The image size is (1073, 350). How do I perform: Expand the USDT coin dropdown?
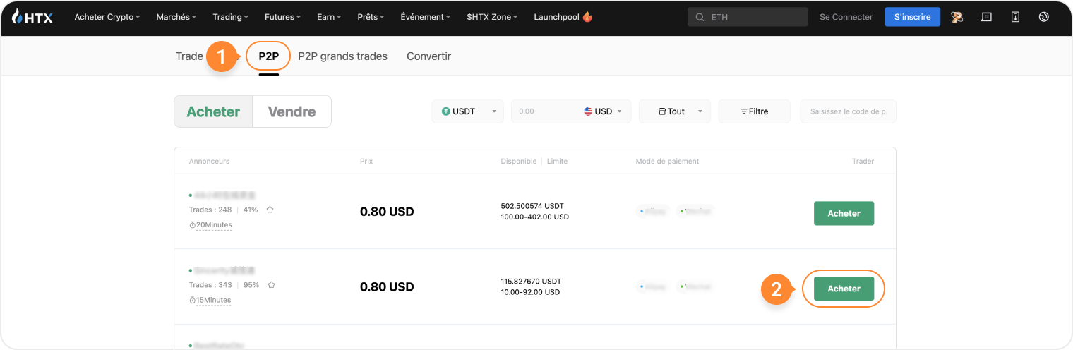coord(467,111)
